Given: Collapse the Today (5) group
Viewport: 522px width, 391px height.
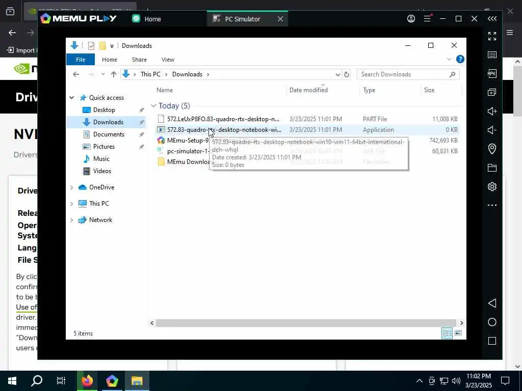Looking at the screenshot, I should [x=153, y=106].
